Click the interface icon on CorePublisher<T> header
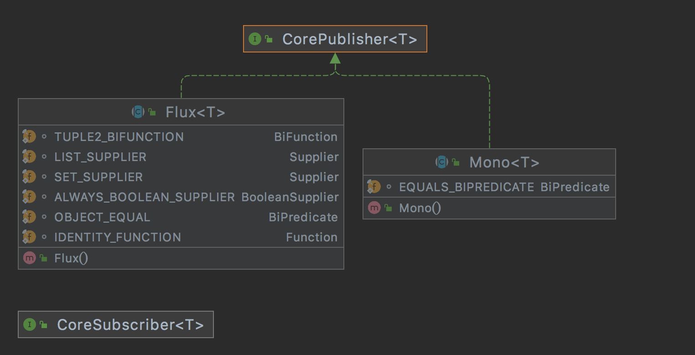 (x=254, y=39)
